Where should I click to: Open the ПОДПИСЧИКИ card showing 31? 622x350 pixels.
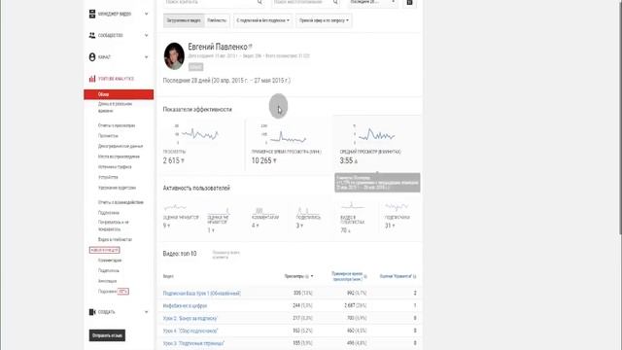[397, 217]
